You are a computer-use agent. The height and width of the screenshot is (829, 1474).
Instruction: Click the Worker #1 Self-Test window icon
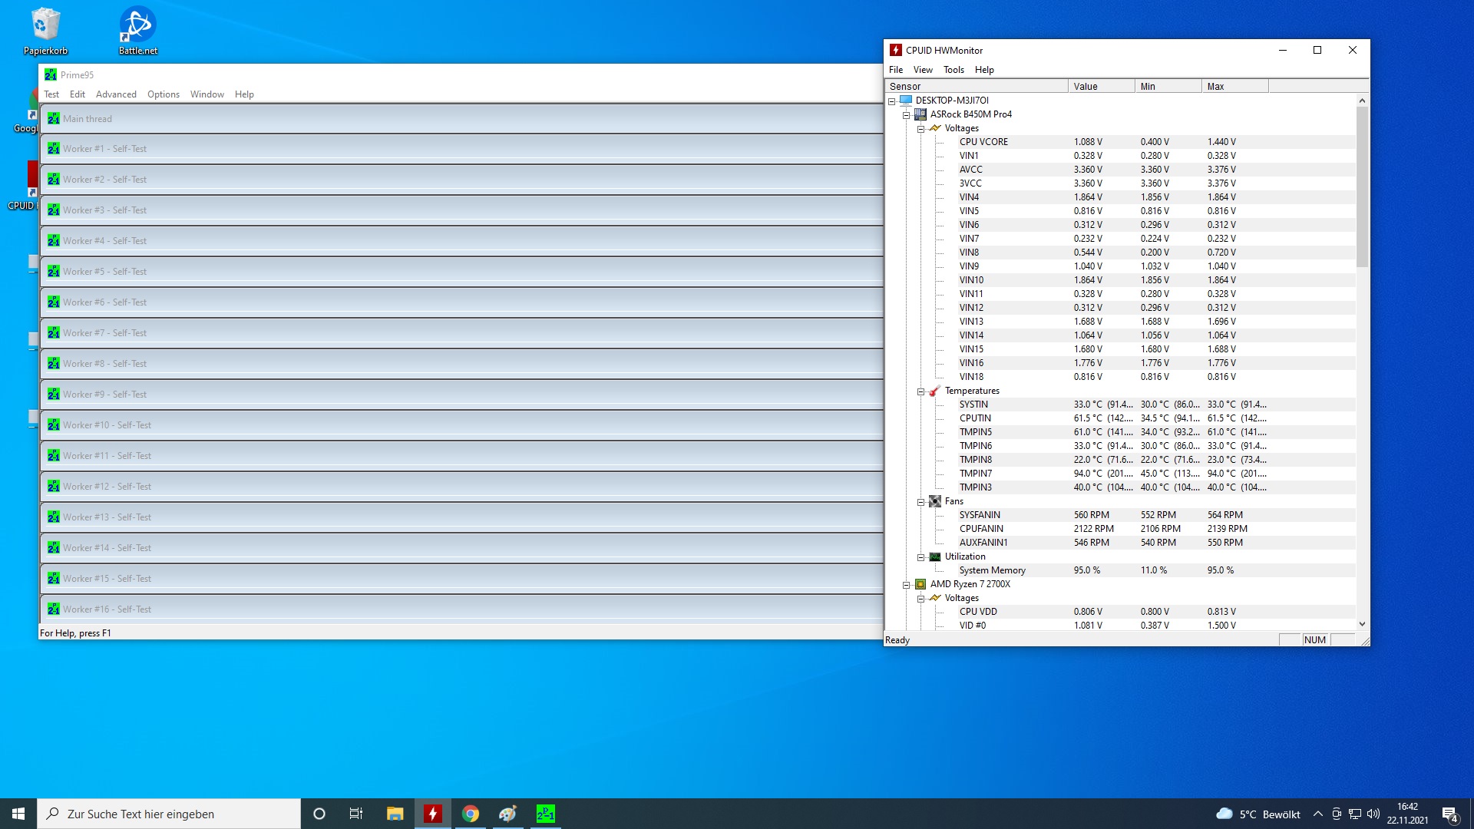(x=54, y=149)
